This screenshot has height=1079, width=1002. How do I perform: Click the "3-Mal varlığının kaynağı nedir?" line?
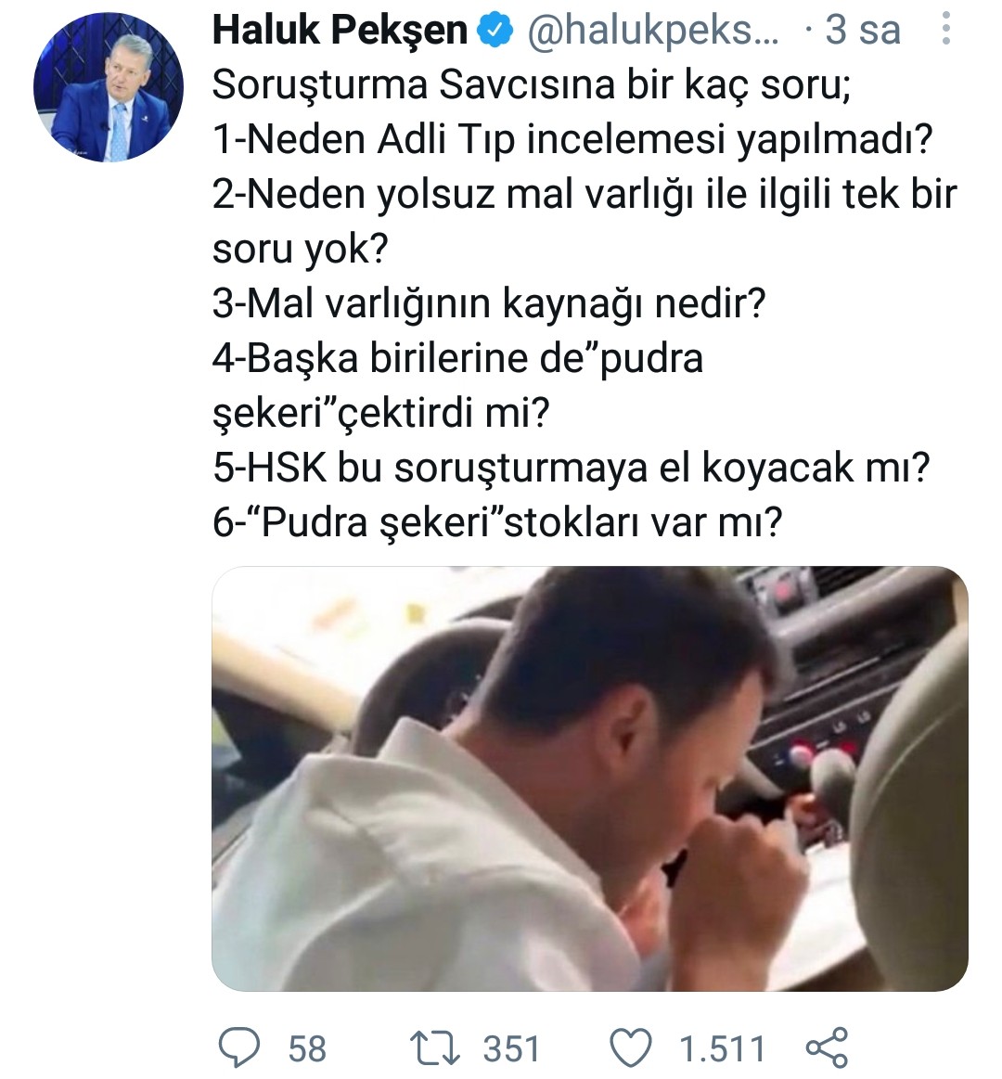coord(489,303)
